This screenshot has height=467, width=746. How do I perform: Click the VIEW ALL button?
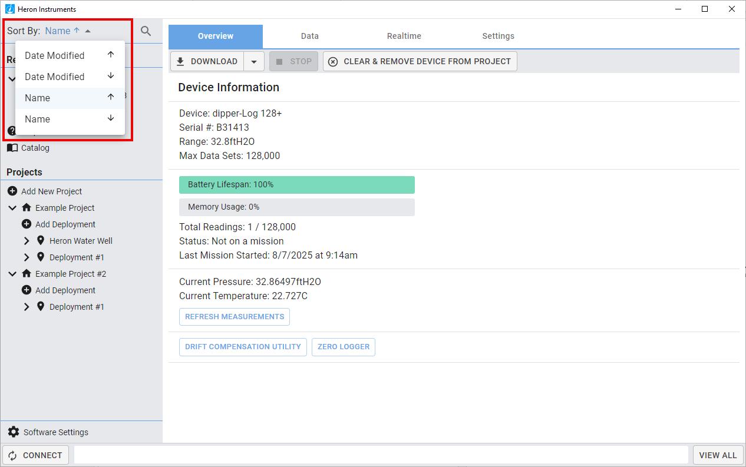click(x=718, y=455)
